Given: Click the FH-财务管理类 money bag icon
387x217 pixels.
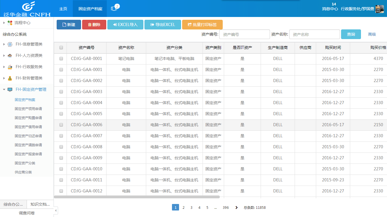Looking at the screenshot, I should (x=10, y=78).
